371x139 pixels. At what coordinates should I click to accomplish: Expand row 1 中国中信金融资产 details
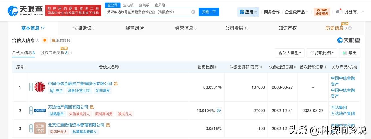31,87
